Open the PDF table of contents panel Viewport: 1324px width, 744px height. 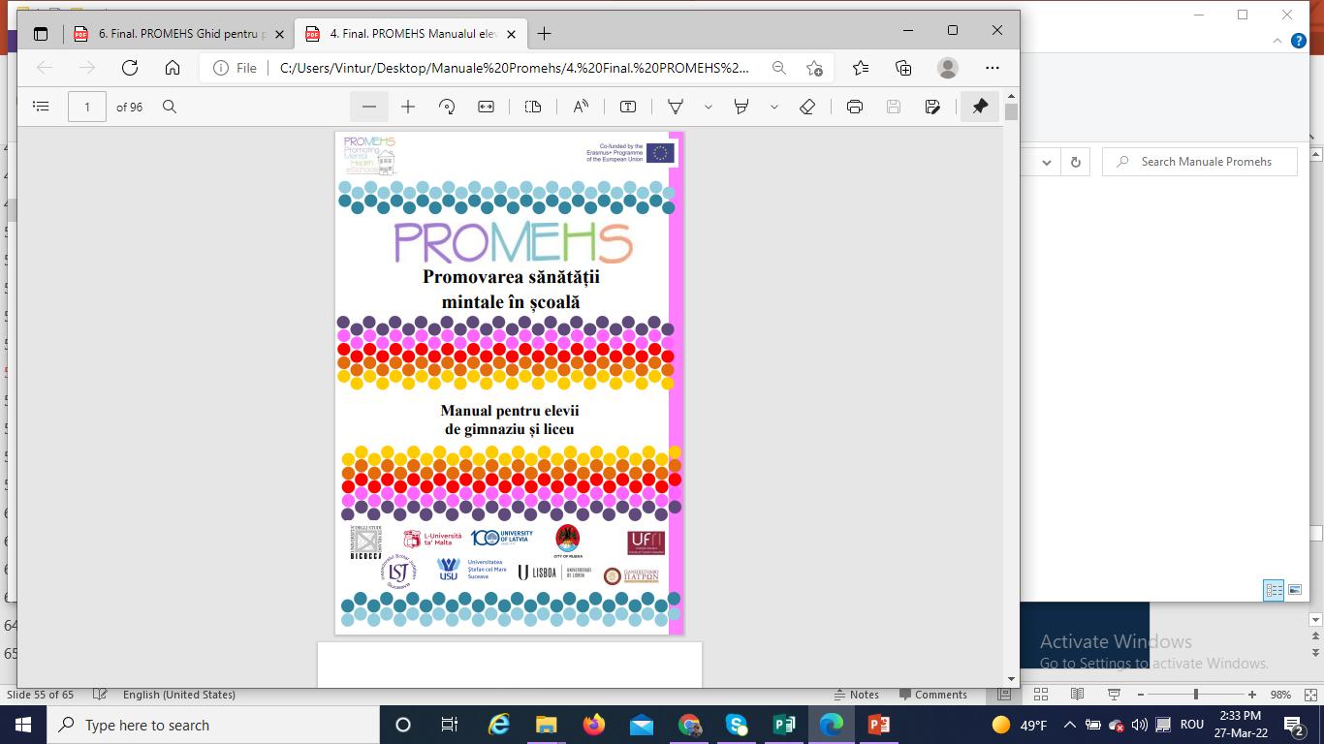tap(41, 107)
